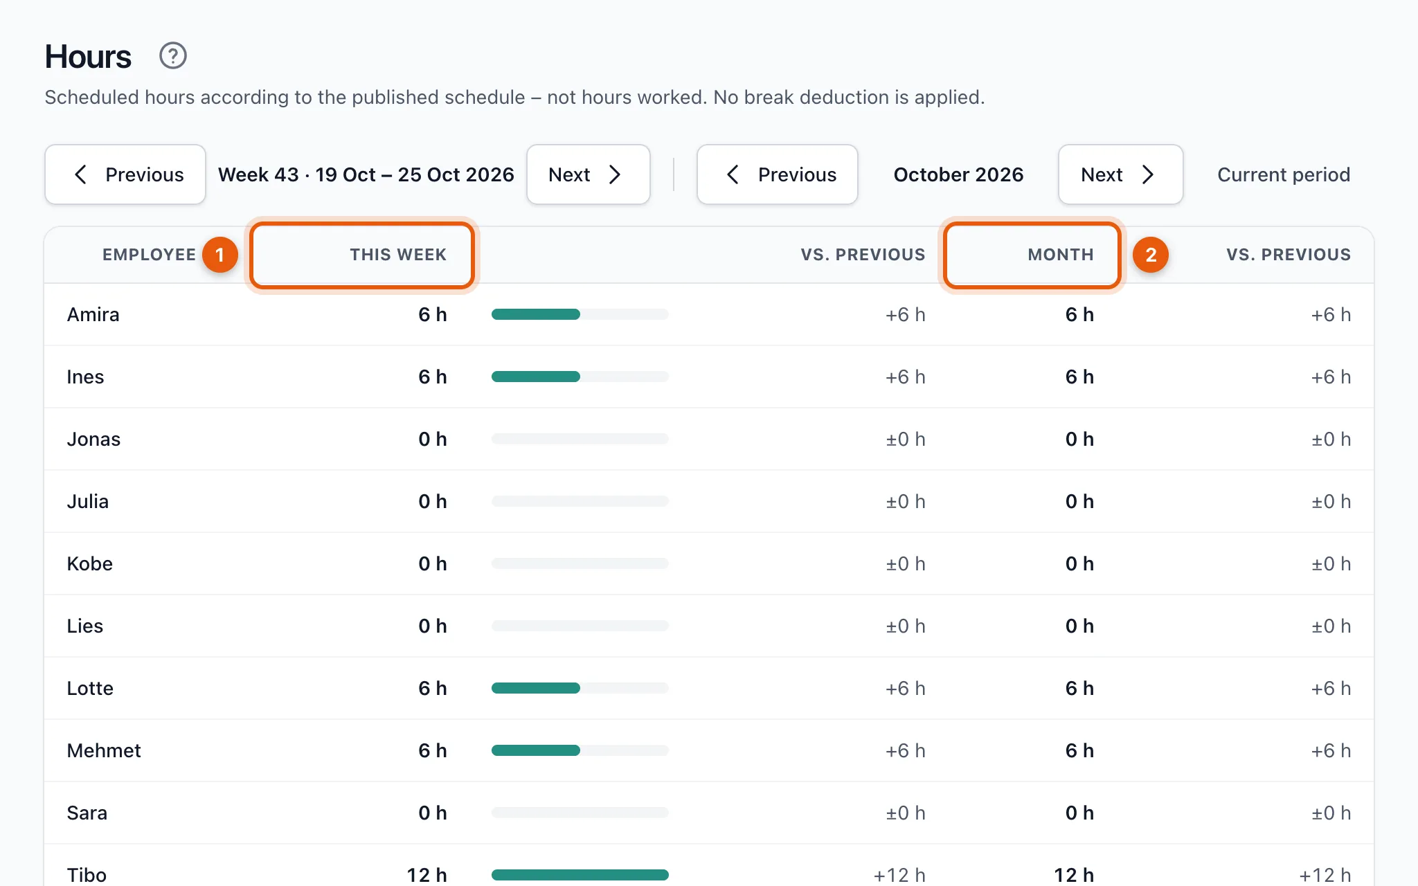Click the EMPLOYEE column header
1418x886 pixels.
click(x=149, y=255)
